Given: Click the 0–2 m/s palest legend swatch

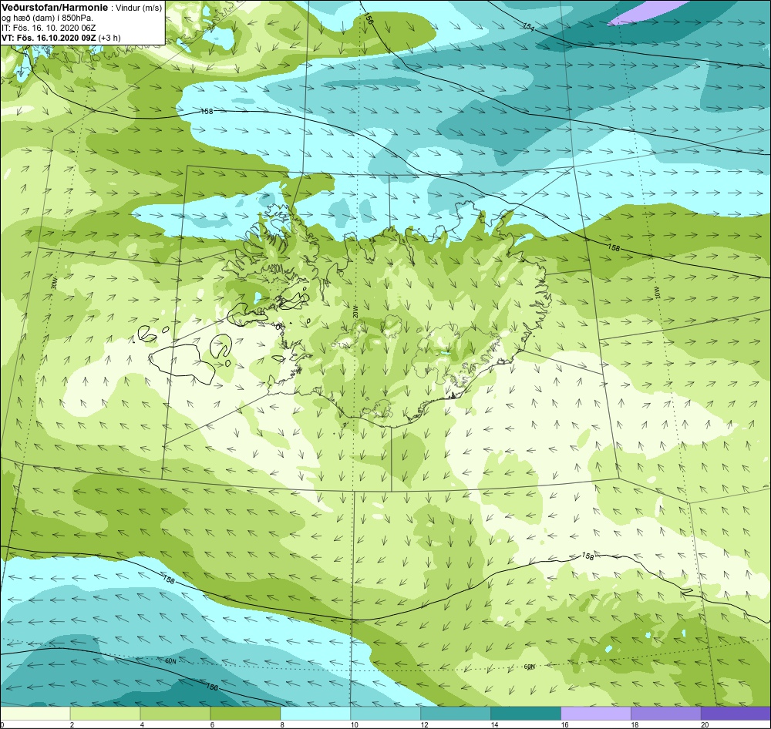Looking at the screenshot, I should (x=35, y=713).
